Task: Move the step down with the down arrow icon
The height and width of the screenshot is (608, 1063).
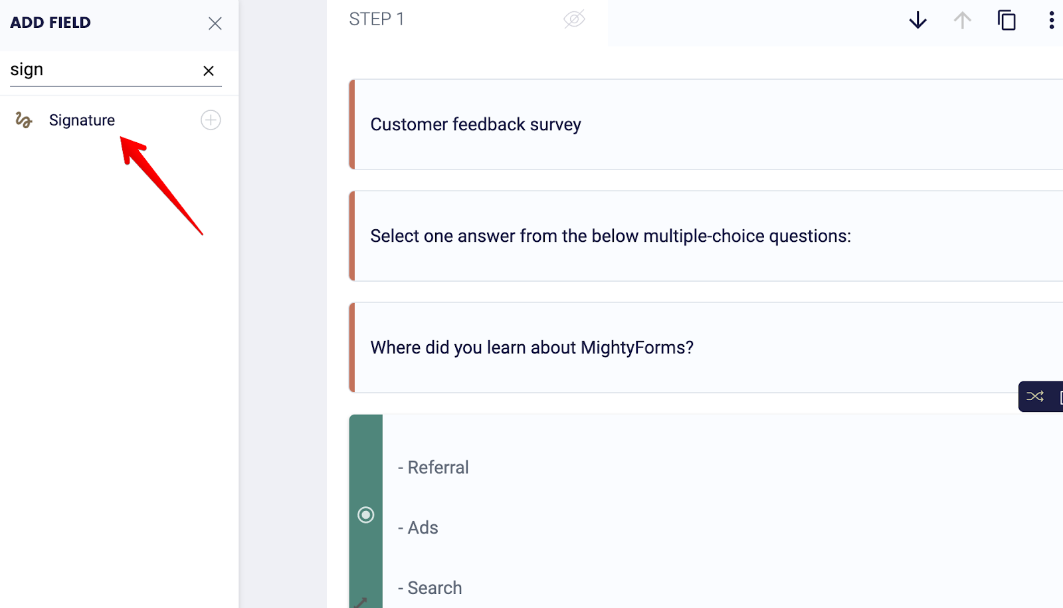Action: tap(917, 21)
